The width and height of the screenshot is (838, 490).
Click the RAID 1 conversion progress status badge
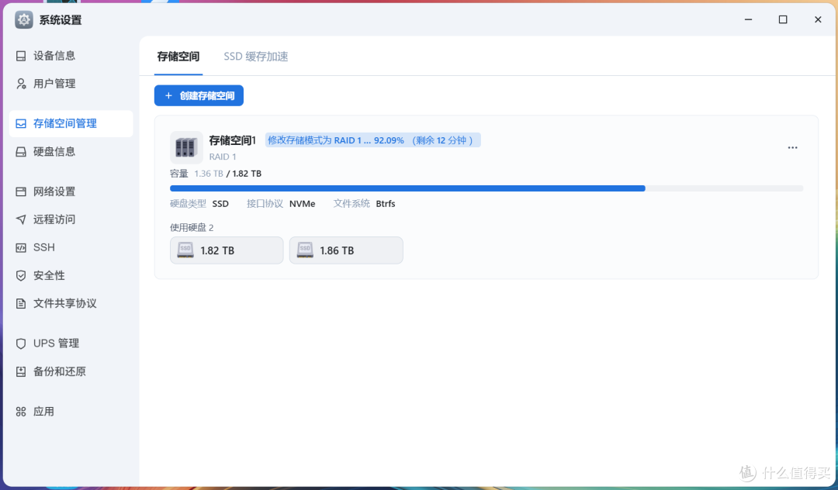(373, 140)
